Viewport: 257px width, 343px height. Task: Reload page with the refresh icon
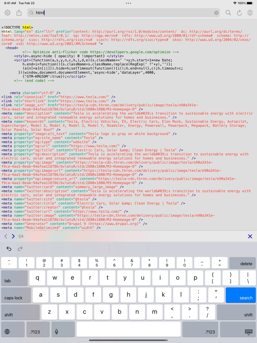pyautogui.click(x=239, y=13)
